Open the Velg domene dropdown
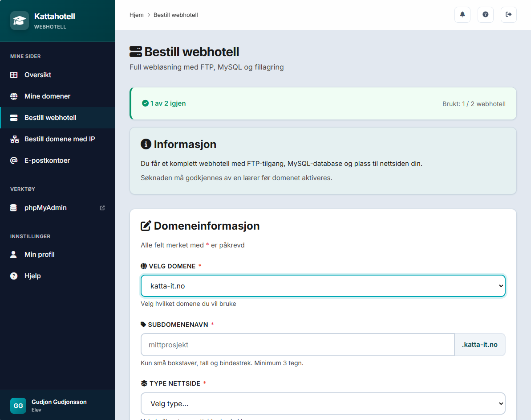531x420 pixels. click(323, 286)
